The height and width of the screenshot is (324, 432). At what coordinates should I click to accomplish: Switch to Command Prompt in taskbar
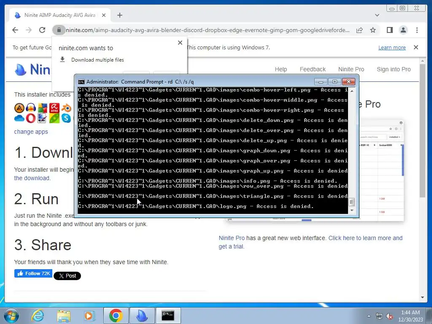tap(168, 316)
